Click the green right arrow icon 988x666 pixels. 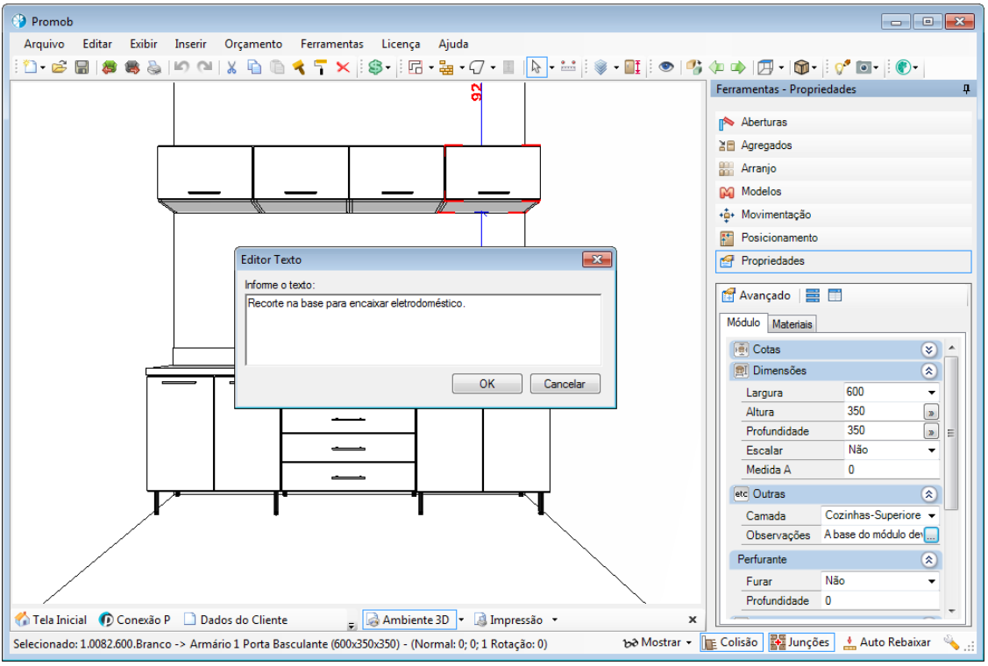point(738,67)
